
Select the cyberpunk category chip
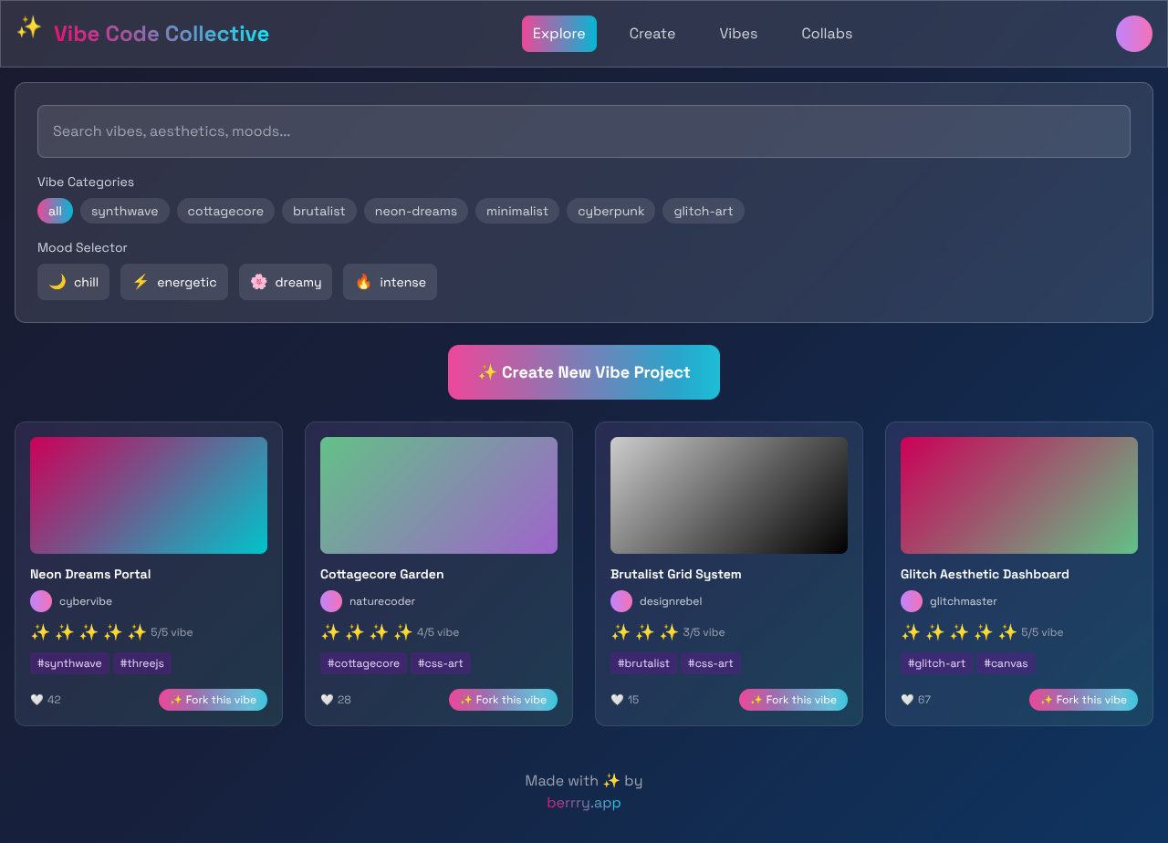(610, 211)
